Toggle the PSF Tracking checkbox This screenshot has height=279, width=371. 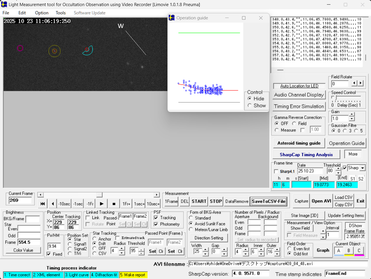pos(156,218)
